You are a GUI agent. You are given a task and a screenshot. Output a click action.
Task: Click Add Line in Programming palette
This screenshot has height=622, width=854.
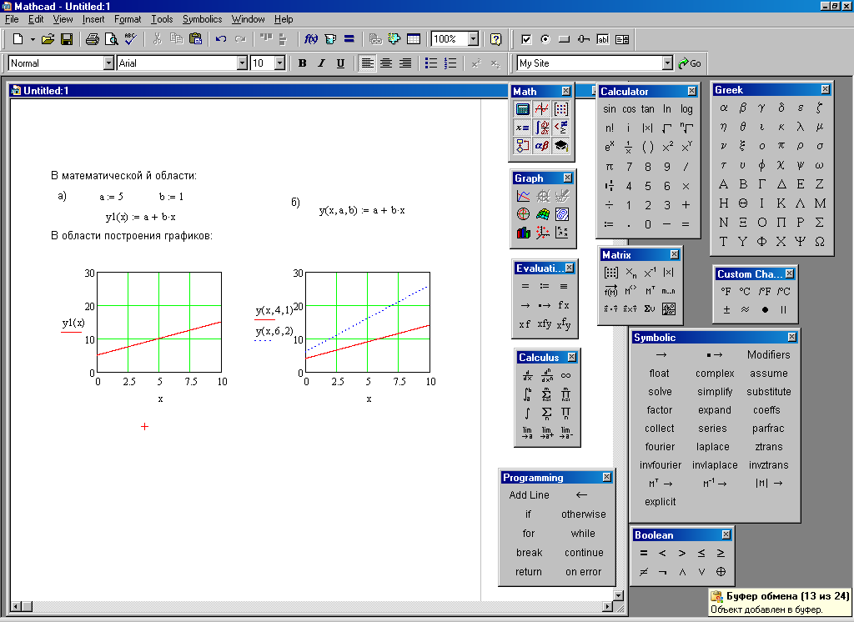click(x=529, y=495)
